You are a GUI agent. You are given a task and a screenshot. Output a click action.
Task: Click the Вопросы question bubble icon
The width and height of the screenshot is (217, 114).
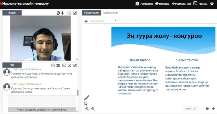click(157, 4)
